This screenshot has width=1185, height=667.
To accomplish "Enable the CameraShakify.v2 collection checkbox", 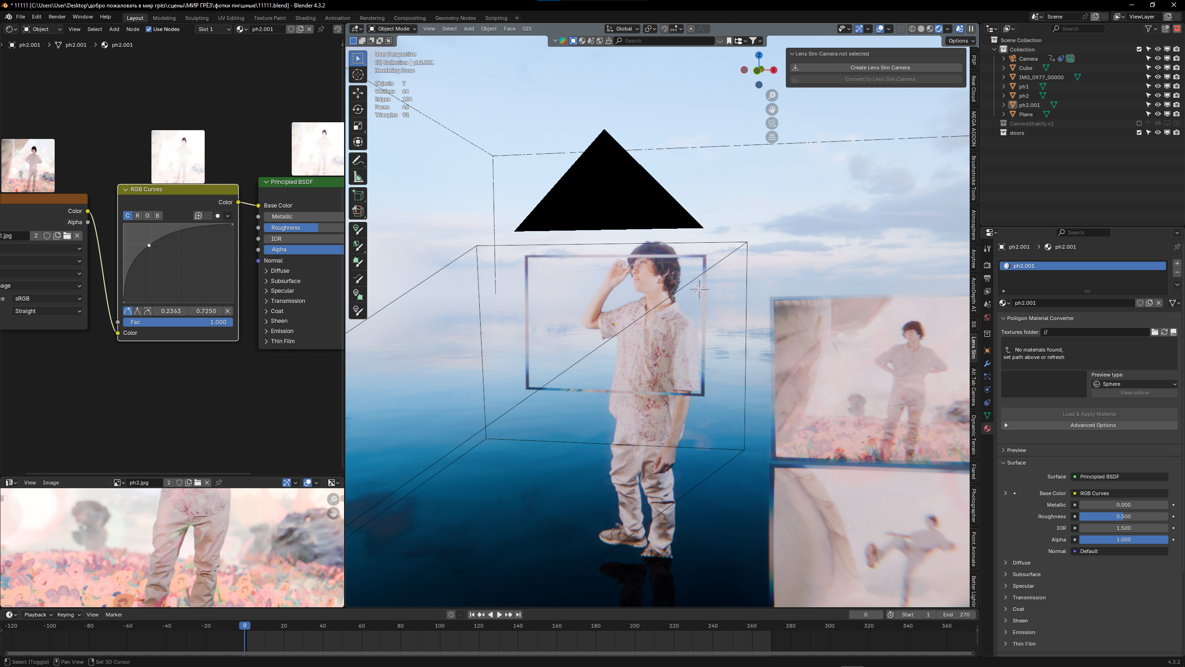I will tap(1139, 124).
